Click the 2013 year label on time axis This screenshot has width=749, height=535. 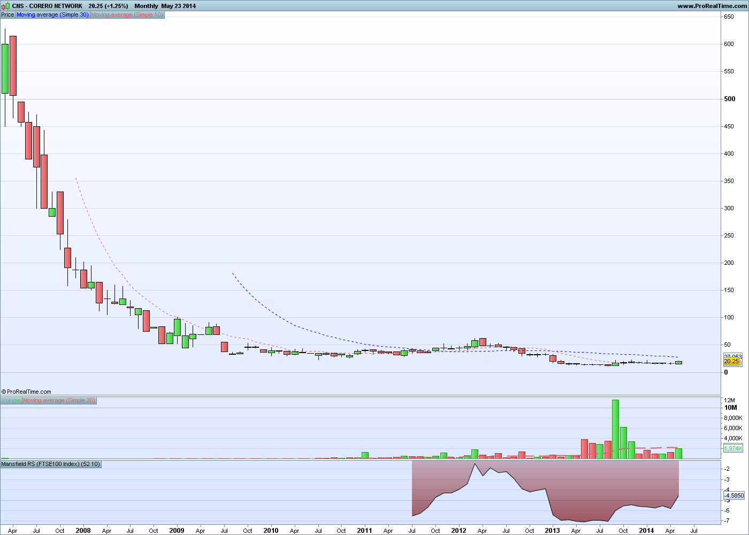coord(552,531)
